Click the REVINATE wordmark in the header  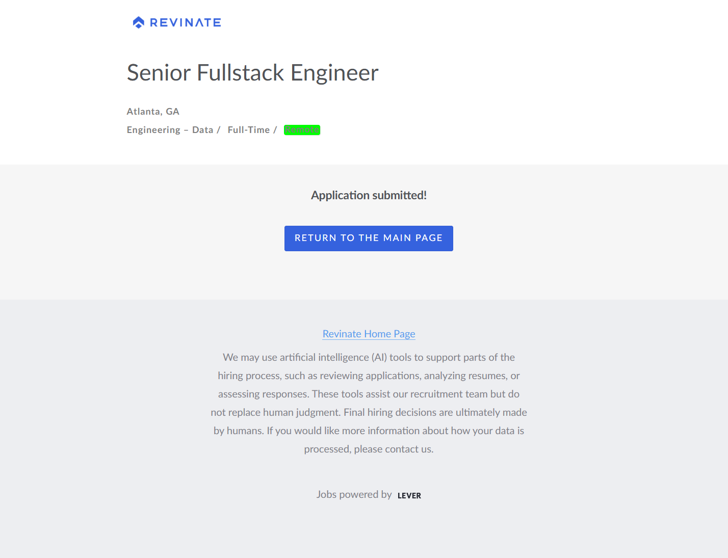point(186,22)
